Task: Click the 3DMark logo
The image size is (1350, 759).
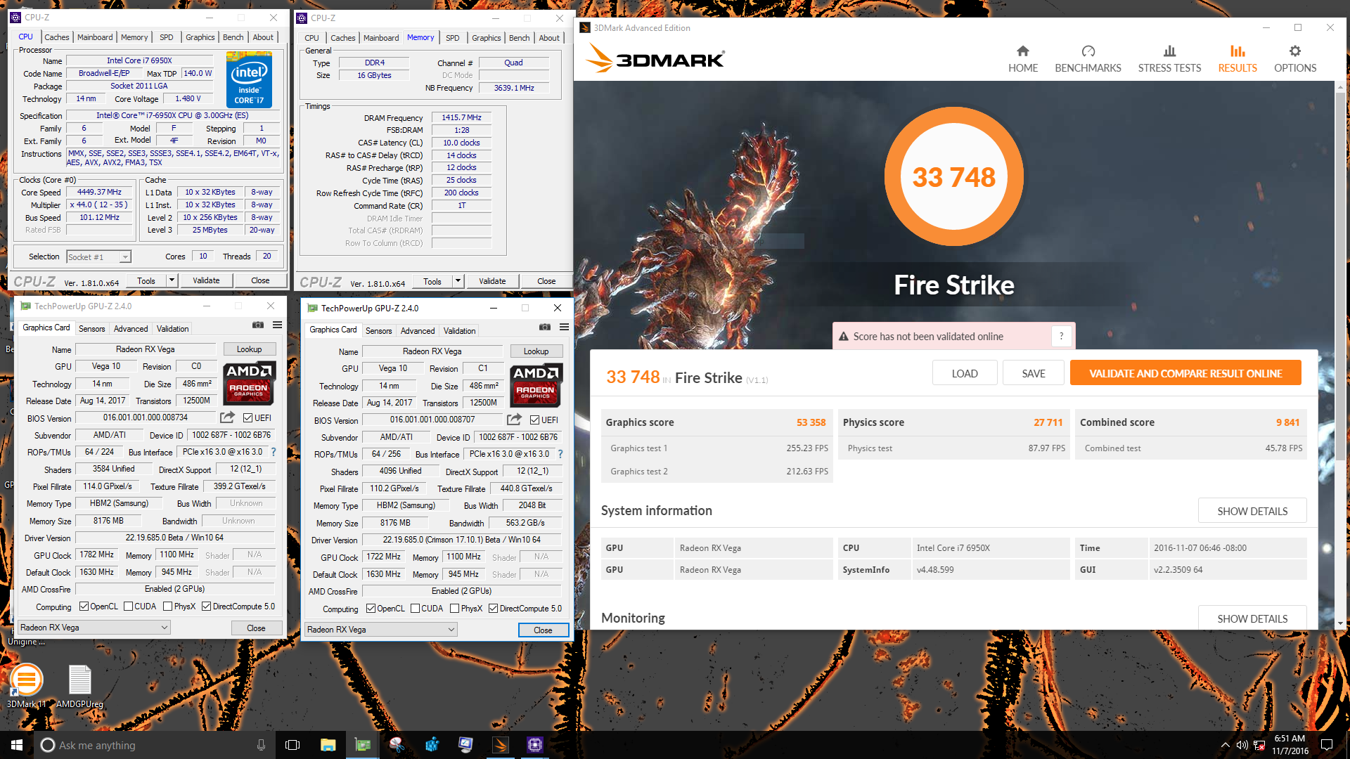Action: [x=655, y=59]
